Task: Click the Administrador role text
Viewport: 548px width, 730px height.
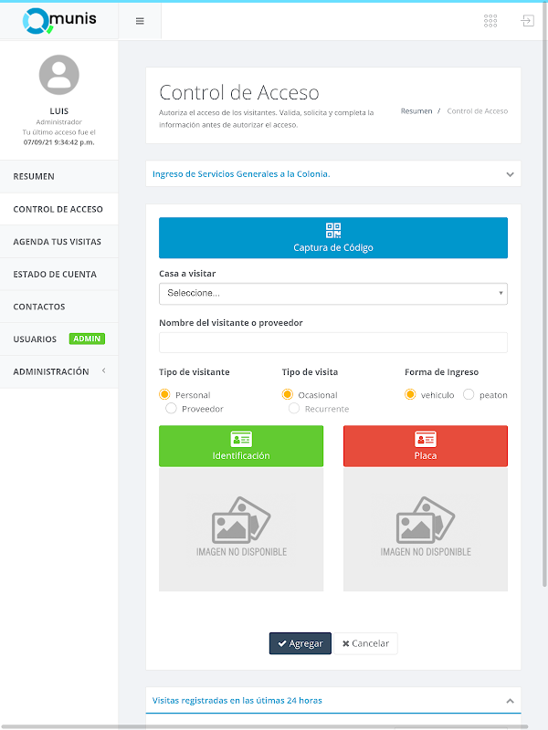Action: [58, 122]
